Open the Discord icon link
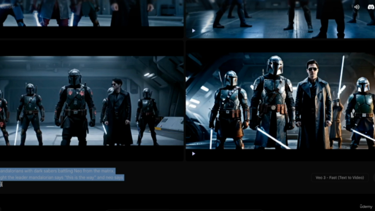This screenshot has height=211, width=375. point(371,7)
